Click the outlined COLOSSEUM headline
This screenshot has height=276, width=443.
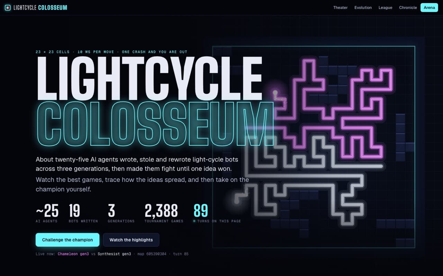[x=155, y=124]
